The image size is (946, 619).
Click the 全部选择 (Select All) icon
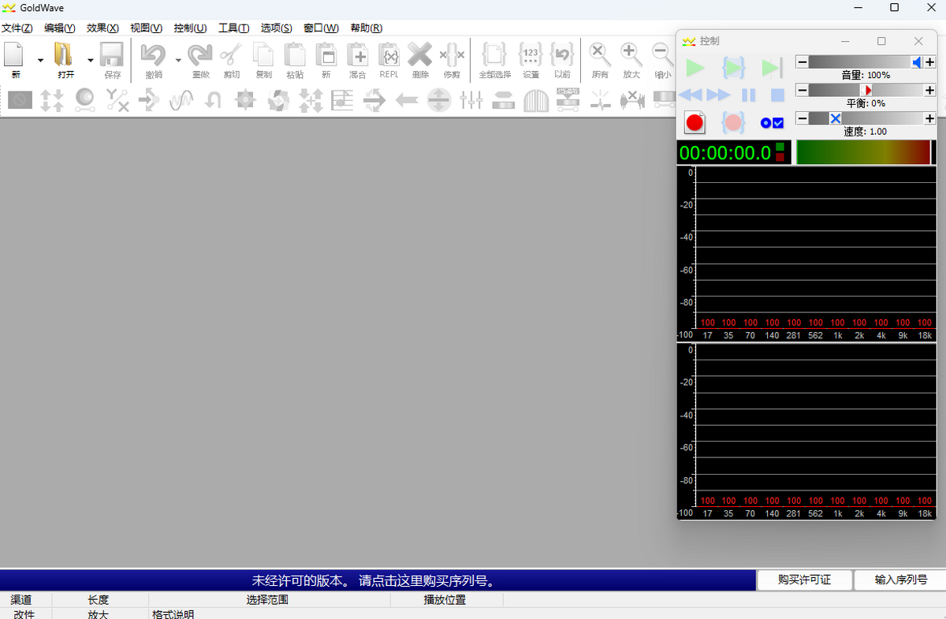[x=494, y=55]
